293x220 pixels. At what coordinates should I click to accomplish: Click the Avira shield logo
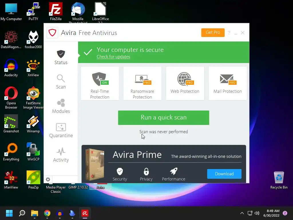[52, 33]
